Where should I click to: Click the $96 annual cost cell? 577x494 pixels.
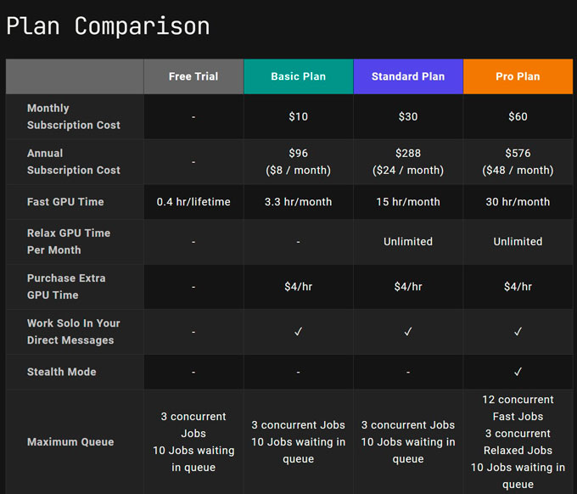299,161
